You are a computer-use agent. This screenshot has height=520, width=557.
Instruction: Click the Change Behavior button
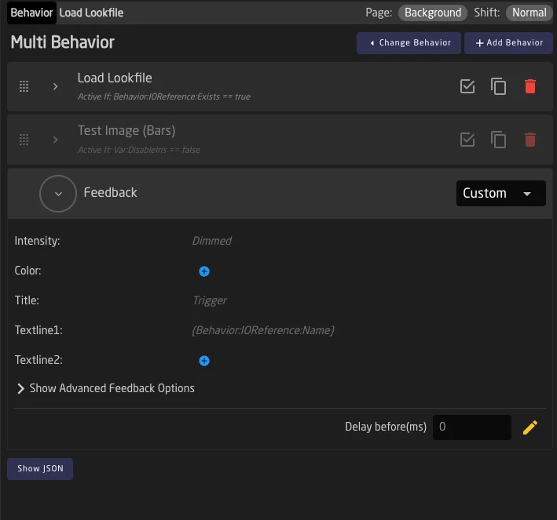[x=409, y=43]
